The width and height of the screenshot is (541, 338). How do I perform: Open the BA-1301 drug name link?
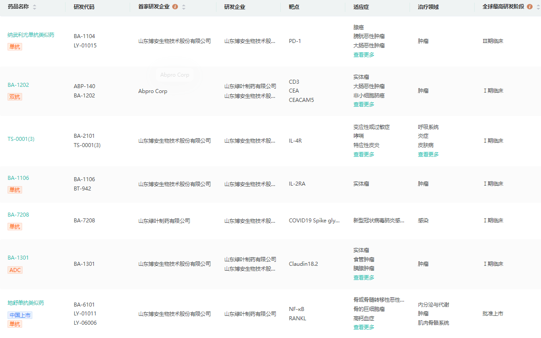point(18,257)
